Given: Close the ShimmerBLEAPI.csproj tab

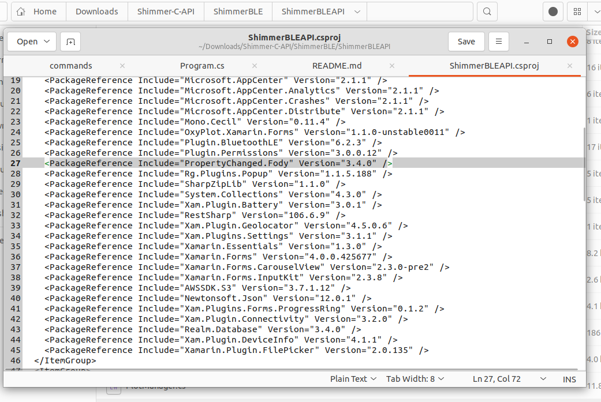Looking at the screenshot, I should click(x=570, y=66).
